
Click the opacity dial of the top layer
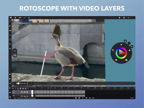coord(22,92)
